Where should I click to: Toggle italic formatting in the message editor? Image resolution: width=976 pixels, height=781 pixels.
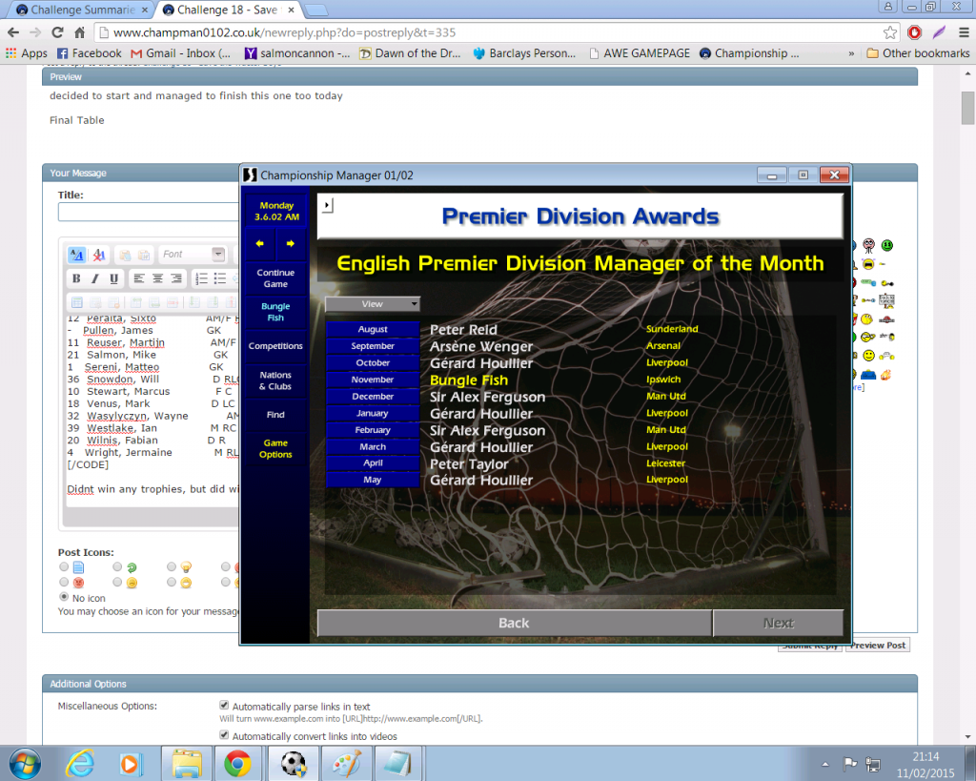(x=95, y=278)
